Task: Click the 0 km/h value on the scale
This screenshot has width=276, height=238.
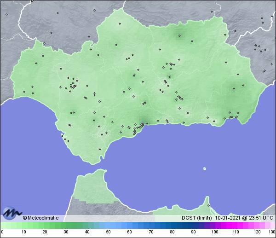Action: pos(2,232)
